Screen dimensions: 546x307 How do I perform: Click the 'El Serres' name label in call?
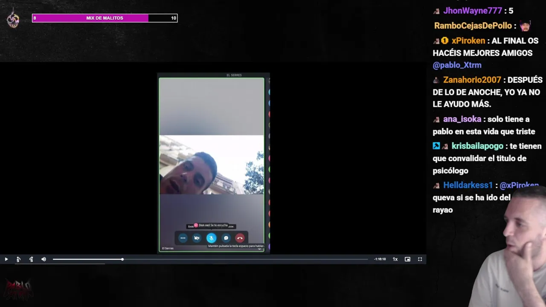pyautogui.click(x=168, y=248)
